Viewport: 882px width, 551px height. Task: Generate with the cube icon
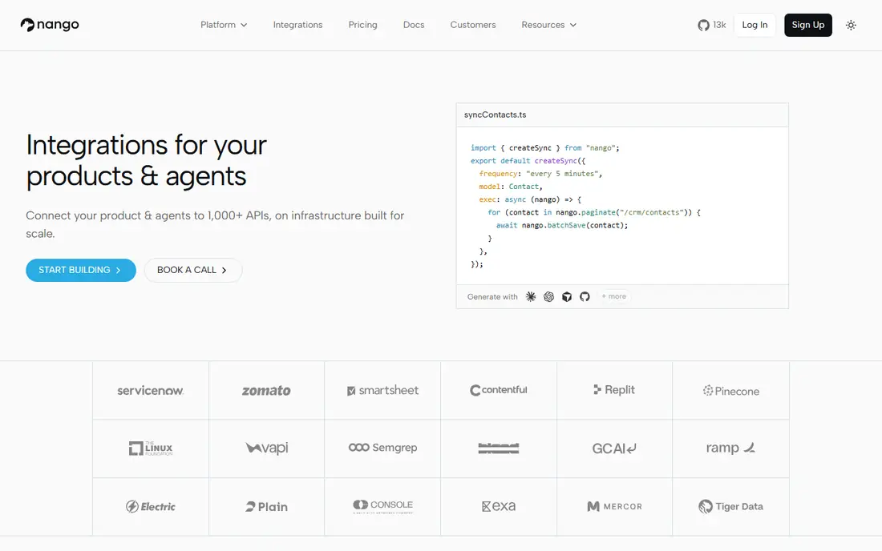pos(566,296)
